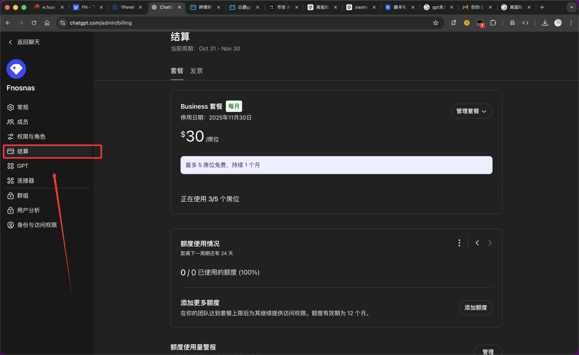Click the 当前周期 Oct 31 - Nov 30 text
The height and width of the screenshot is (355, 579).
click(x=205, y=48)
